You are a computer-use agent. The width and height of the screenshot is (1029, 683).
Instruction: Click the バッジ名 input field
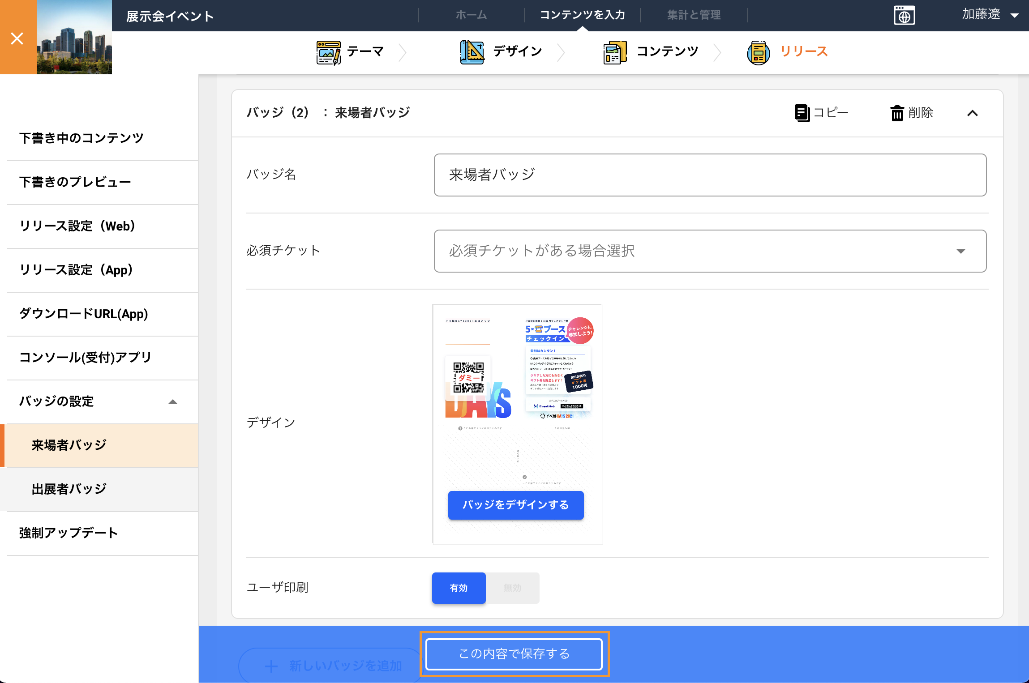click(x=710, y=175)
